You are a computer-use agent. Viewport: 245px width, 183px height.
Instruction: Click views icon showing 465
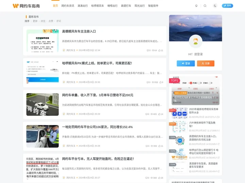coord(151,114)
